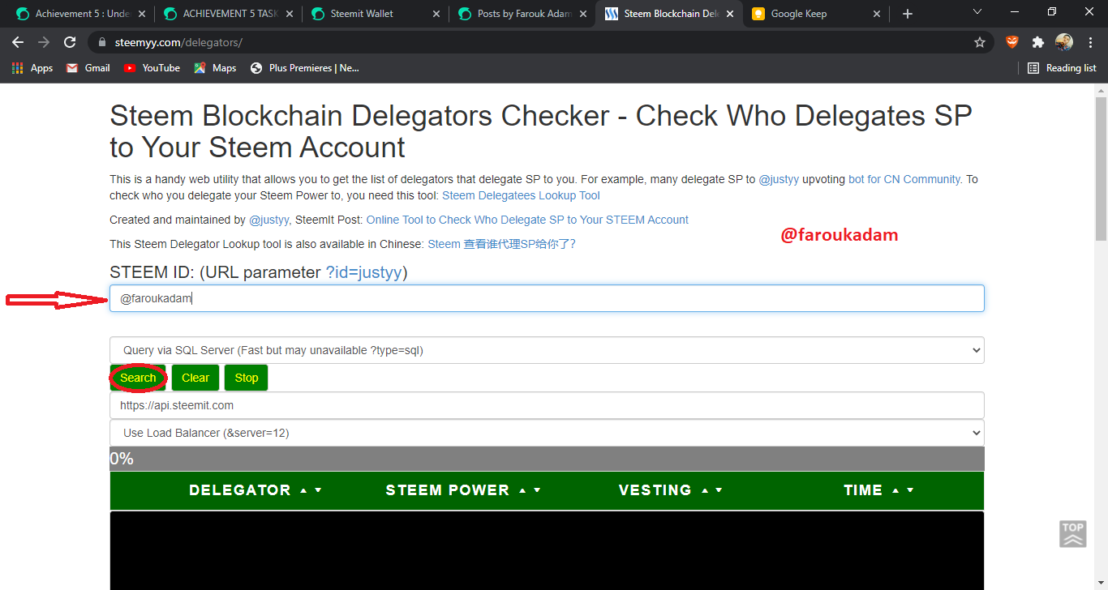Screen dimensions: 1108x590
Task: Click the api.steemit.com server URL field
Action: coord(547,405)
